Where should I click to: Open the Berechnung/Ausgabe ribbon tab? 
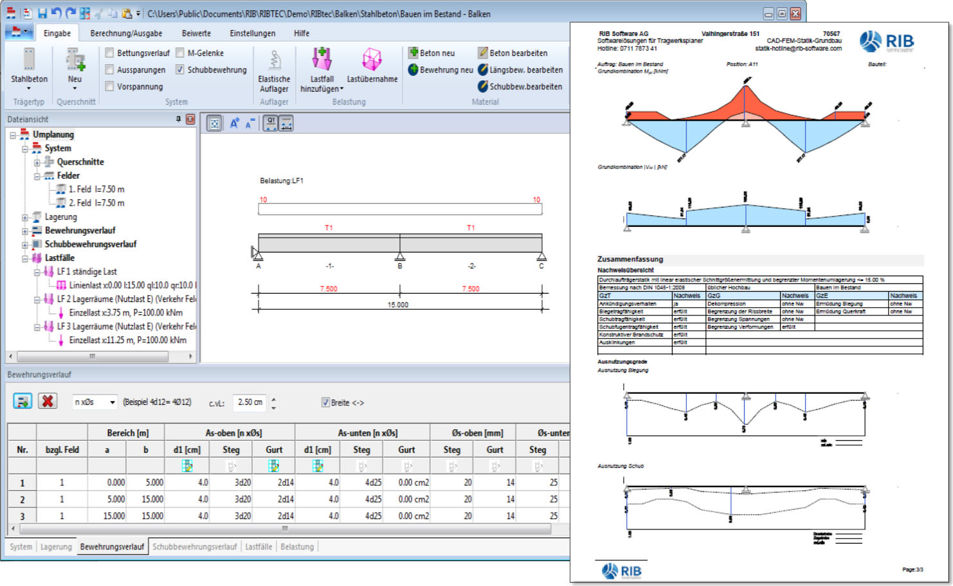(126, 33)
